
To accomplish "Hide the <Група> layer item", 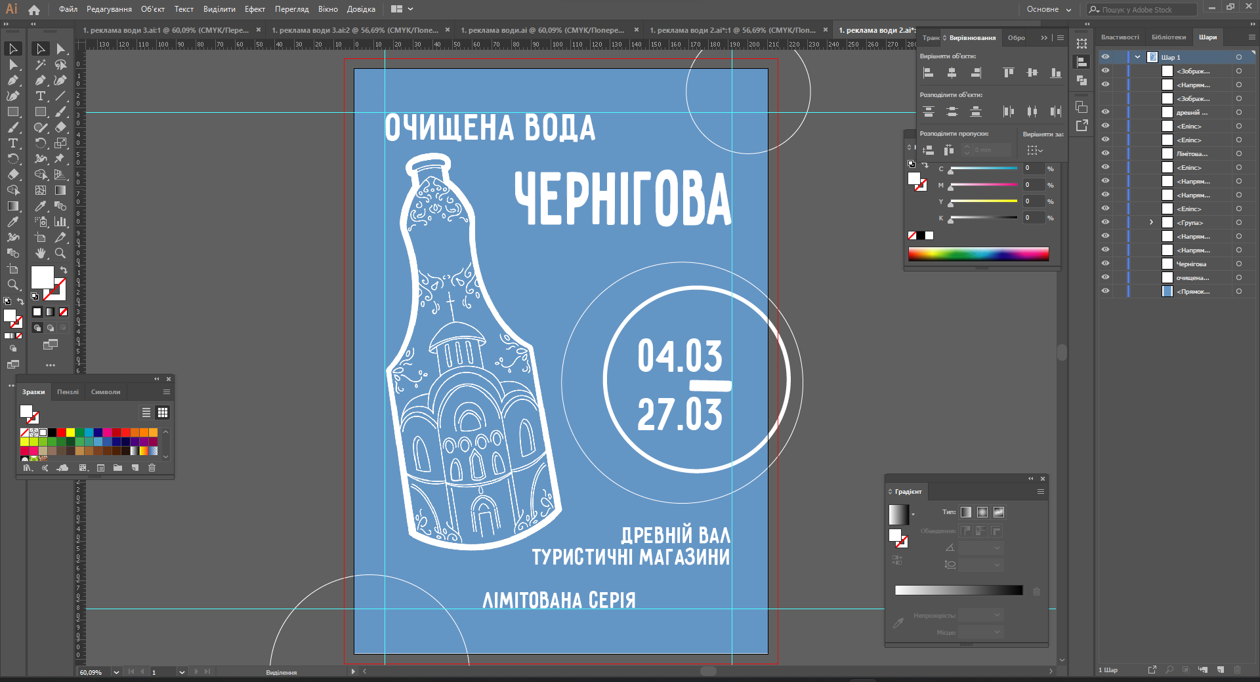I will [1105, 222].
